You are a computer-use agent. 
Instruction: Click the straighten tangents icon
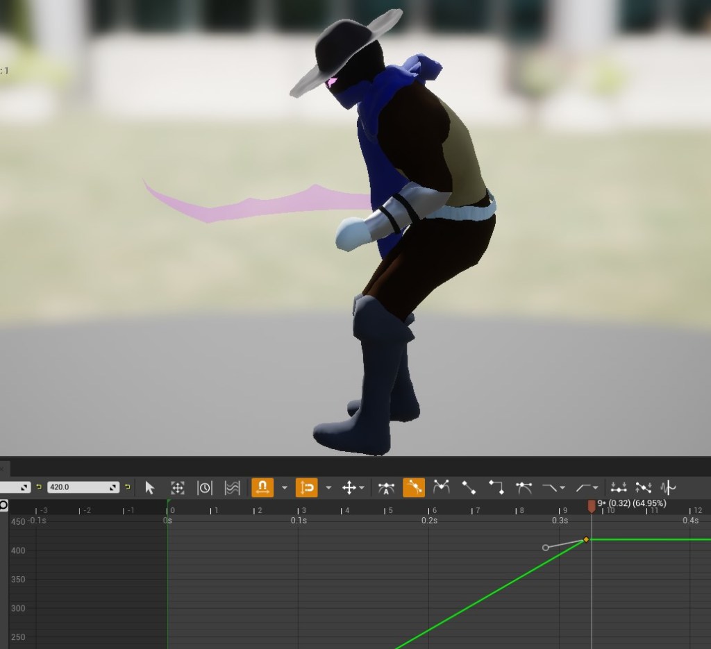tap(644, 488)
